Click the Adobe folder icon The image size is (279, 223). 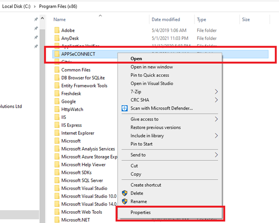[x=57, y=30]
